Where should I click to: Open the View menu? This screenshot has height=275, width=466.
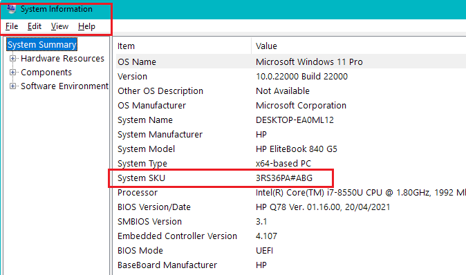pos(59,26)
